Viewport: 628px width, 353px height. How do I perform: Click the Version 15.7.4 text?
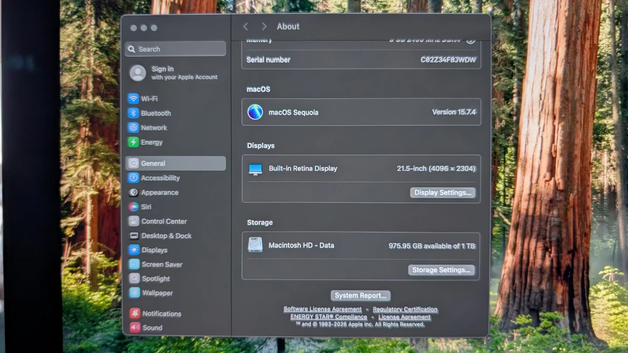pos(454,112)
